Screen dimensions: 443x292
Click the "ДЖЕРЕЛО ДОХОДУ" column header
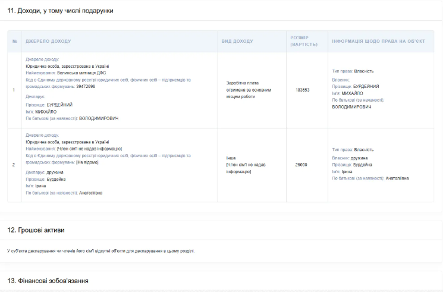[x=48, y=41]
